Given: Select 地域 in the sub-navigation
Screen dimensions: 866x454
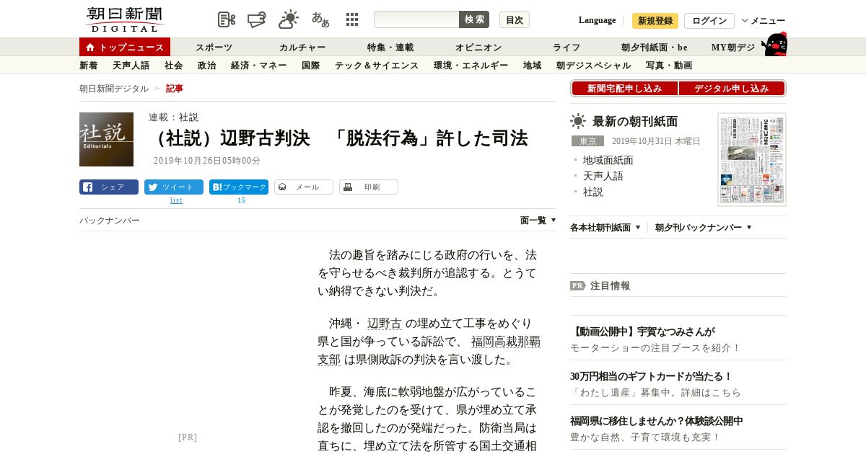Looking at the screenshot, I should [533, 65].
